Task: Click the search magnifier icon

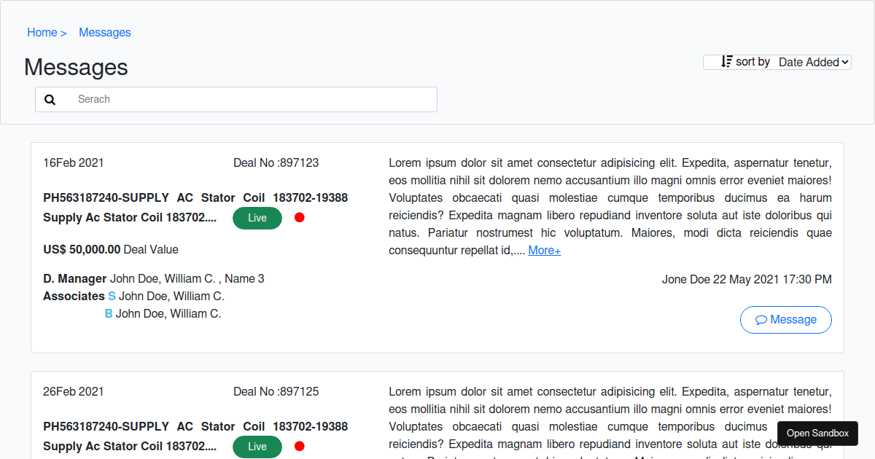Action: click(50, 99)
